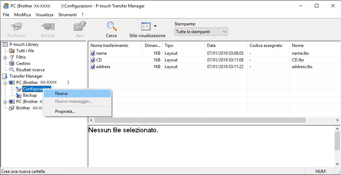Click the preview pane vertical scrollbar thumb
The width and height of the screenshot is (341, 175).
point(337,141)
